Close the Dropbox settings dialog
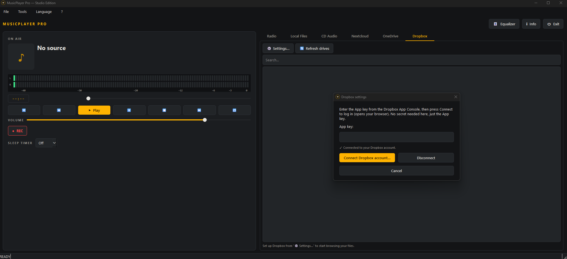The image size is (567, 259). (456, 97)
